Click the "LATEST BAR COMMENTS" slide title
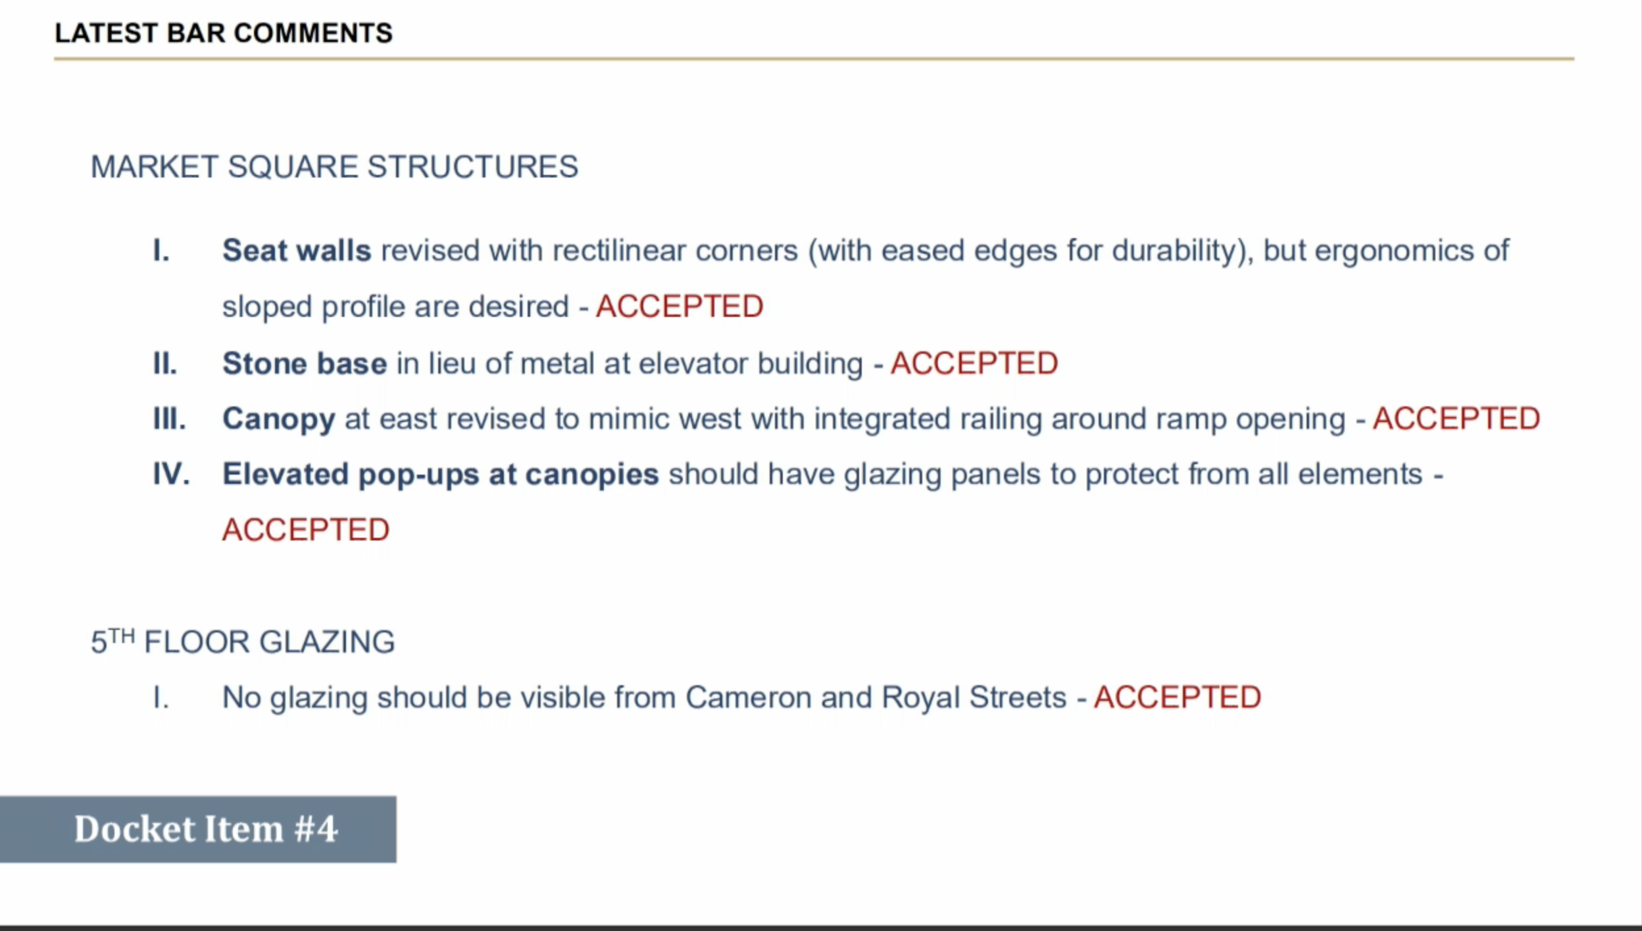1642x931 pixels. tap(223, 33)
